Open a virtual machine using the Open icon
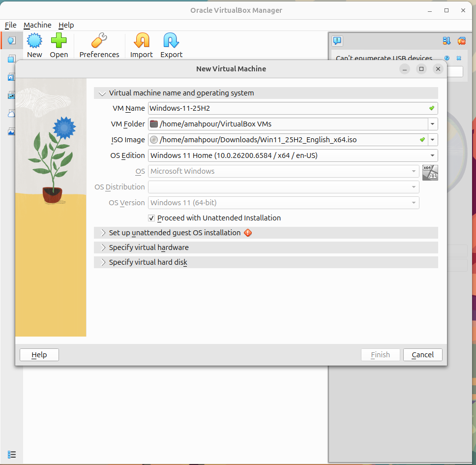 tap(59, 44)
